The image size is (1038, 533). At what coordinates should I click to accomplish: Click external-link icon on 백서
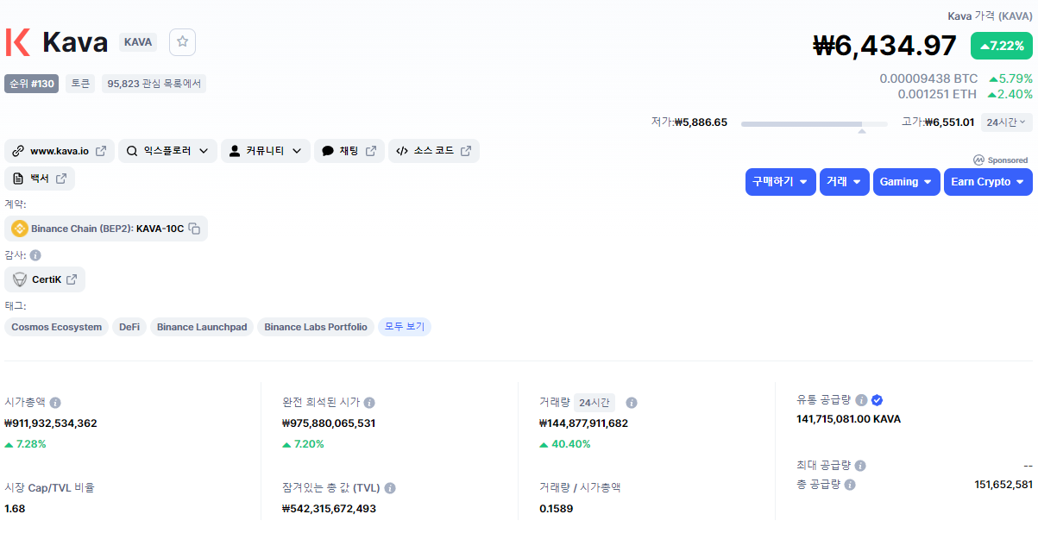click(x=61, y=179)
